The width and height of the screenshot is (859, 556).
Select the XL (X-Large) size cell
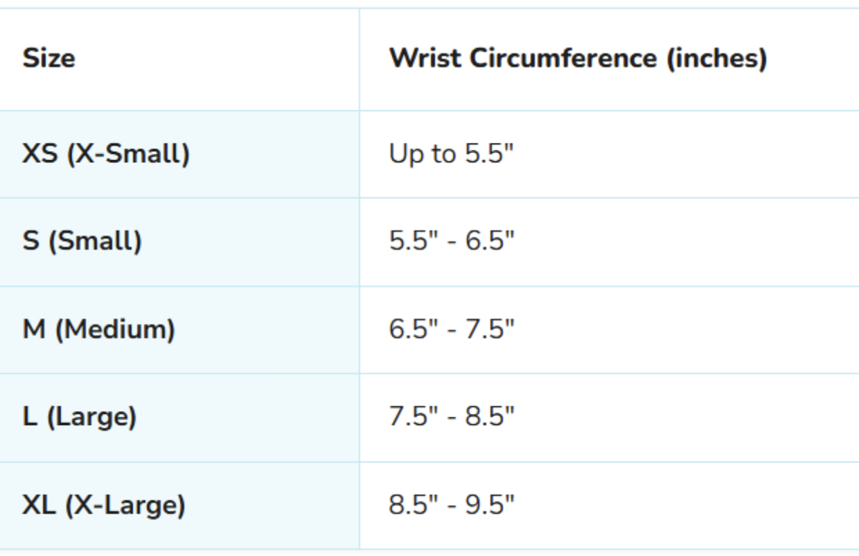point(104,505)
